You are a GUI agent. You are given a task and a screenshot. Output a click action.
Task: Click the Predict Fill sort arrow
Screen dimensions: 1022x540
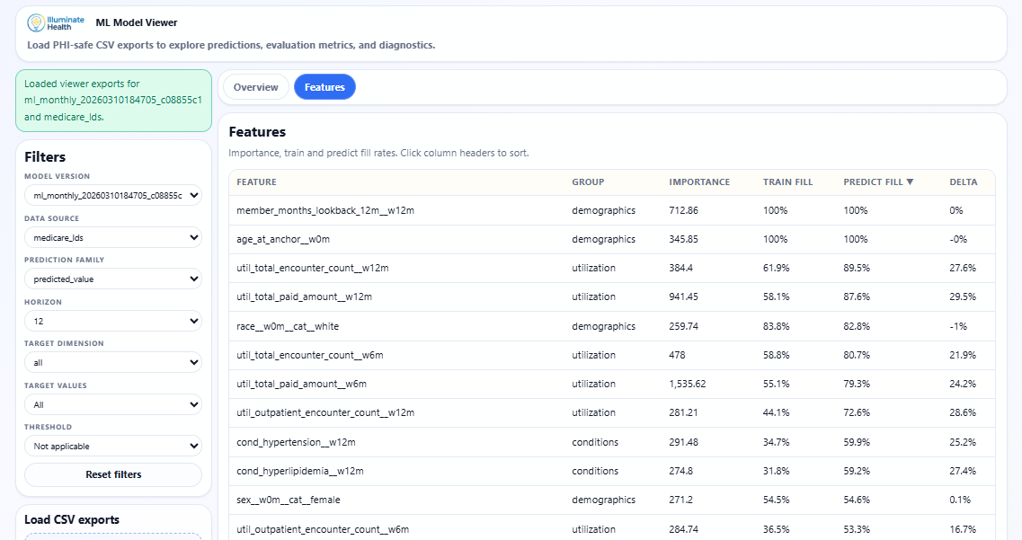pos(908,181)
